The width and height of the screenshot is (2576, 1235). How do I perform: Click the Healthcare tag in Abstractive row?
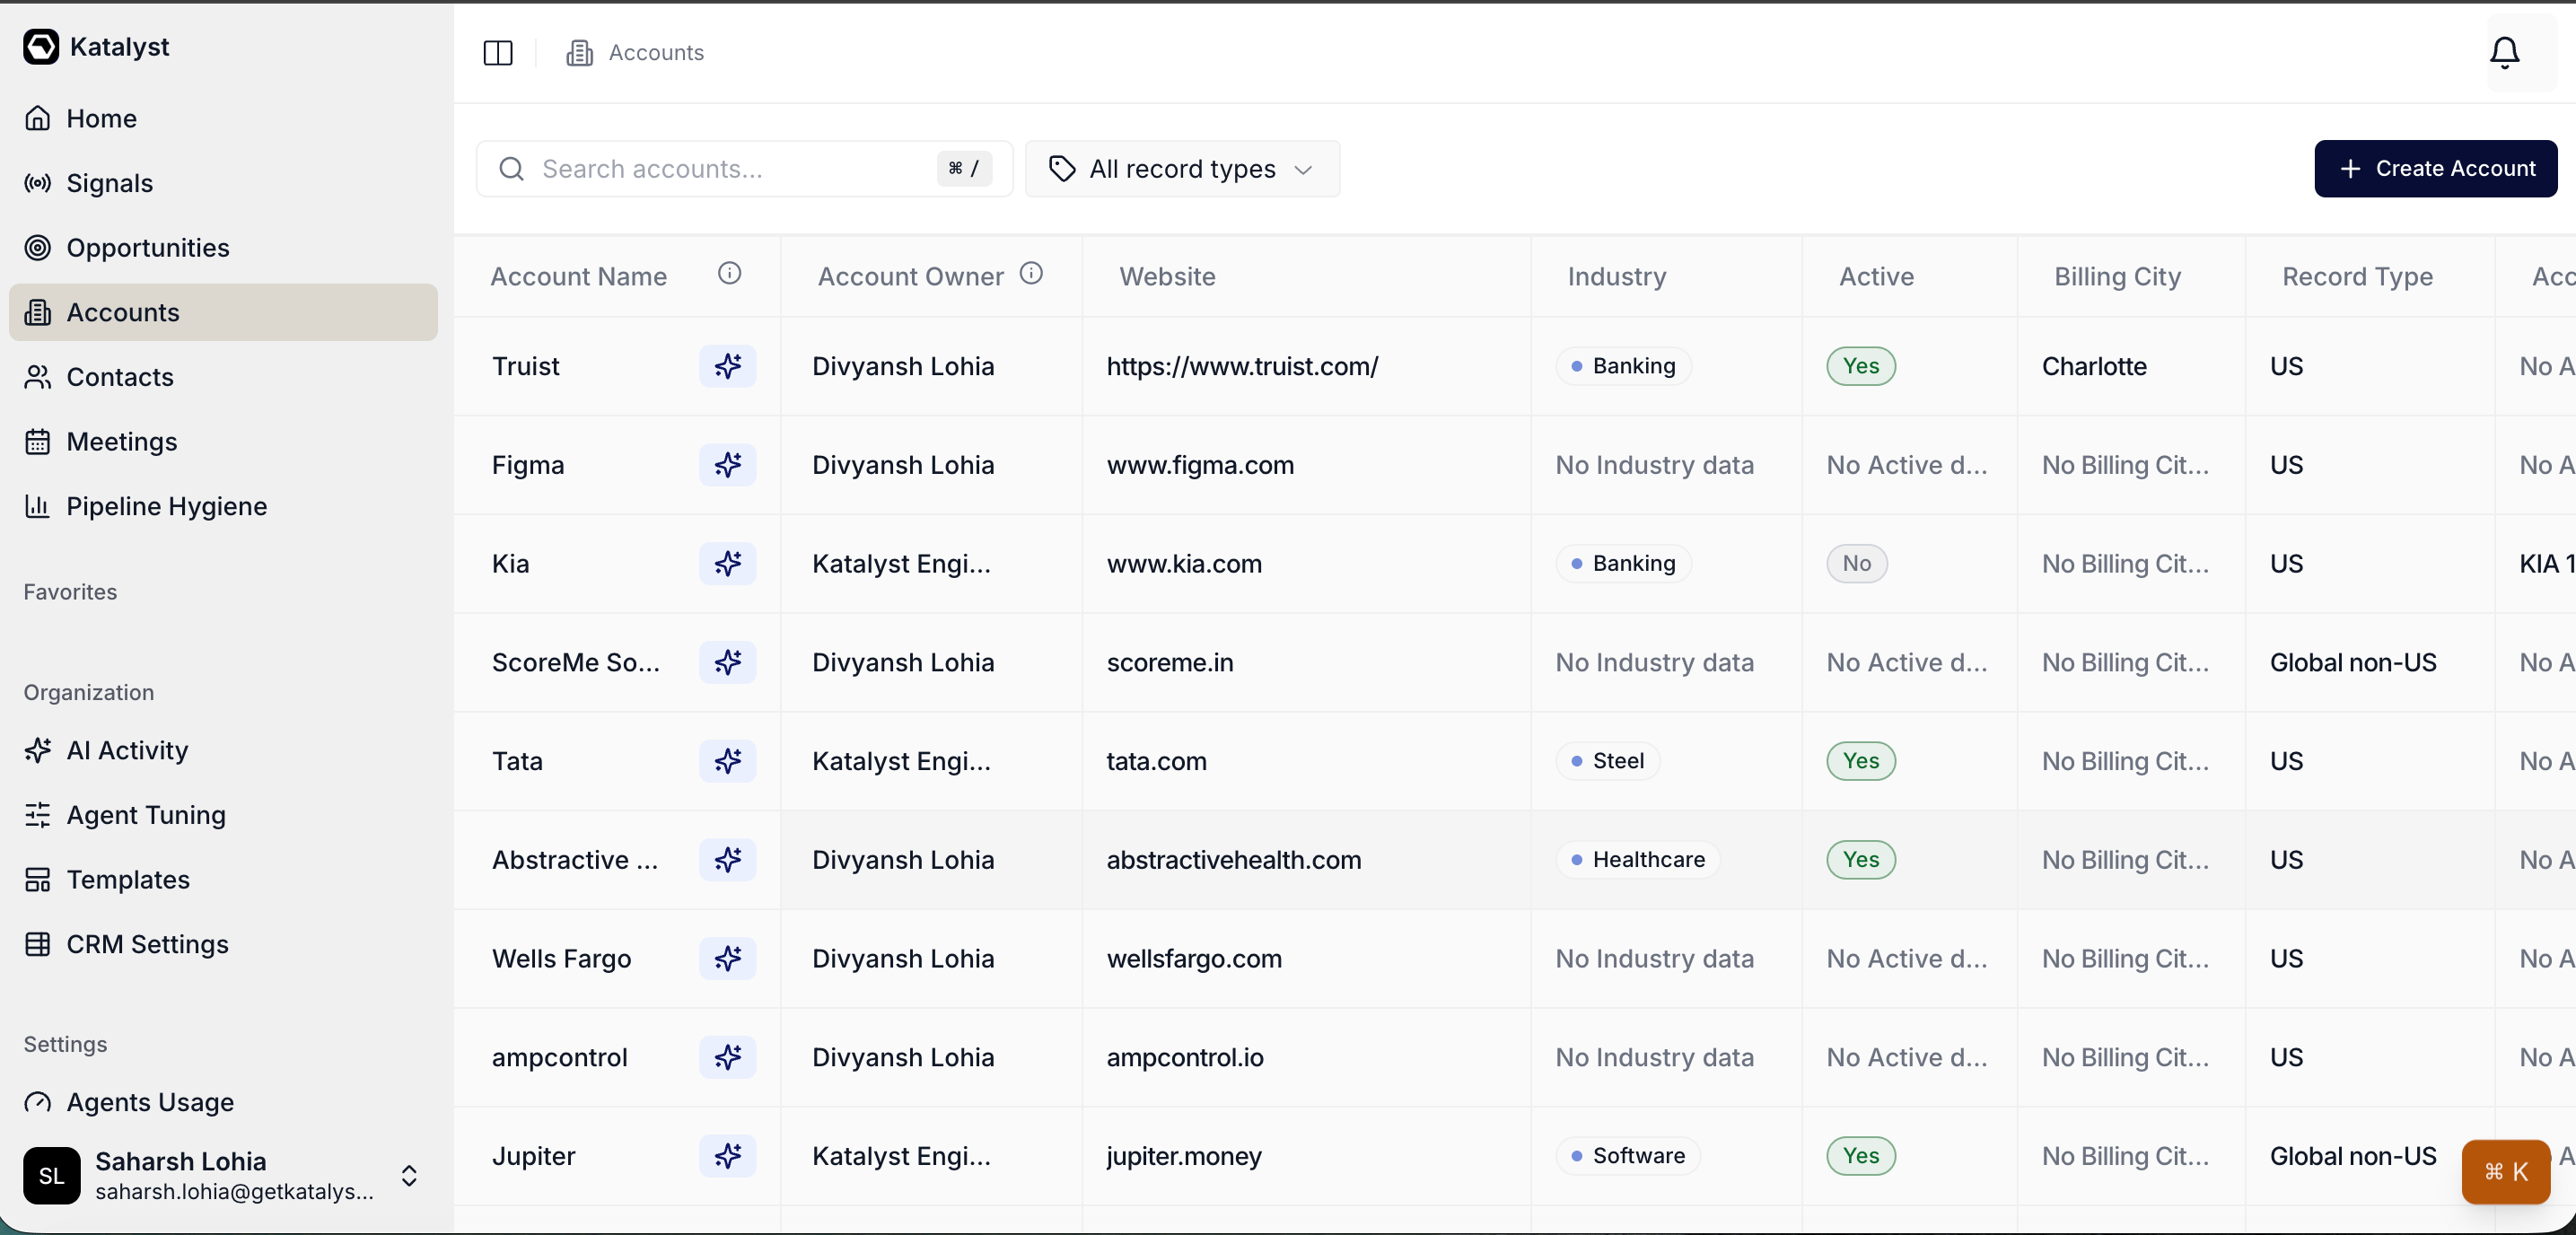[1638, 860]
